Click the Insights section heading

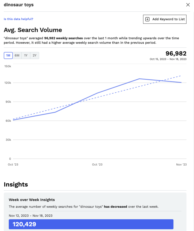click(16, 184)
